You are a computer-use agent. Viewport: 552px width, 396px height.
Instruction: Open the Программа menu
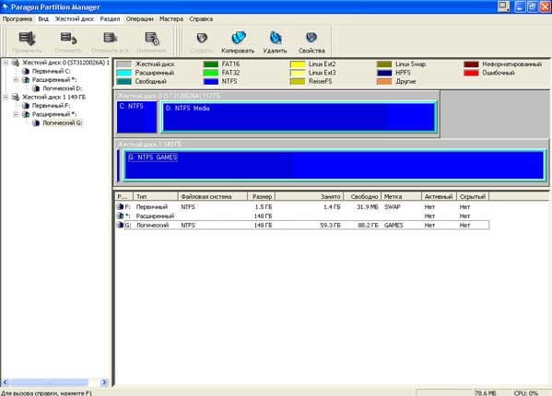(18, 19)
